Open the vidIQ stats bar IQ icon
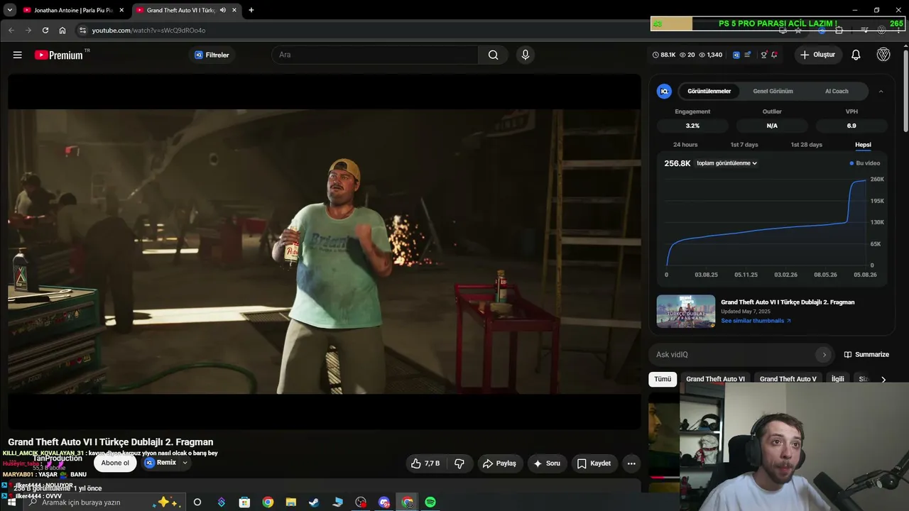The image size is (909, 511). pyautogui.click(x=736, y=55)
